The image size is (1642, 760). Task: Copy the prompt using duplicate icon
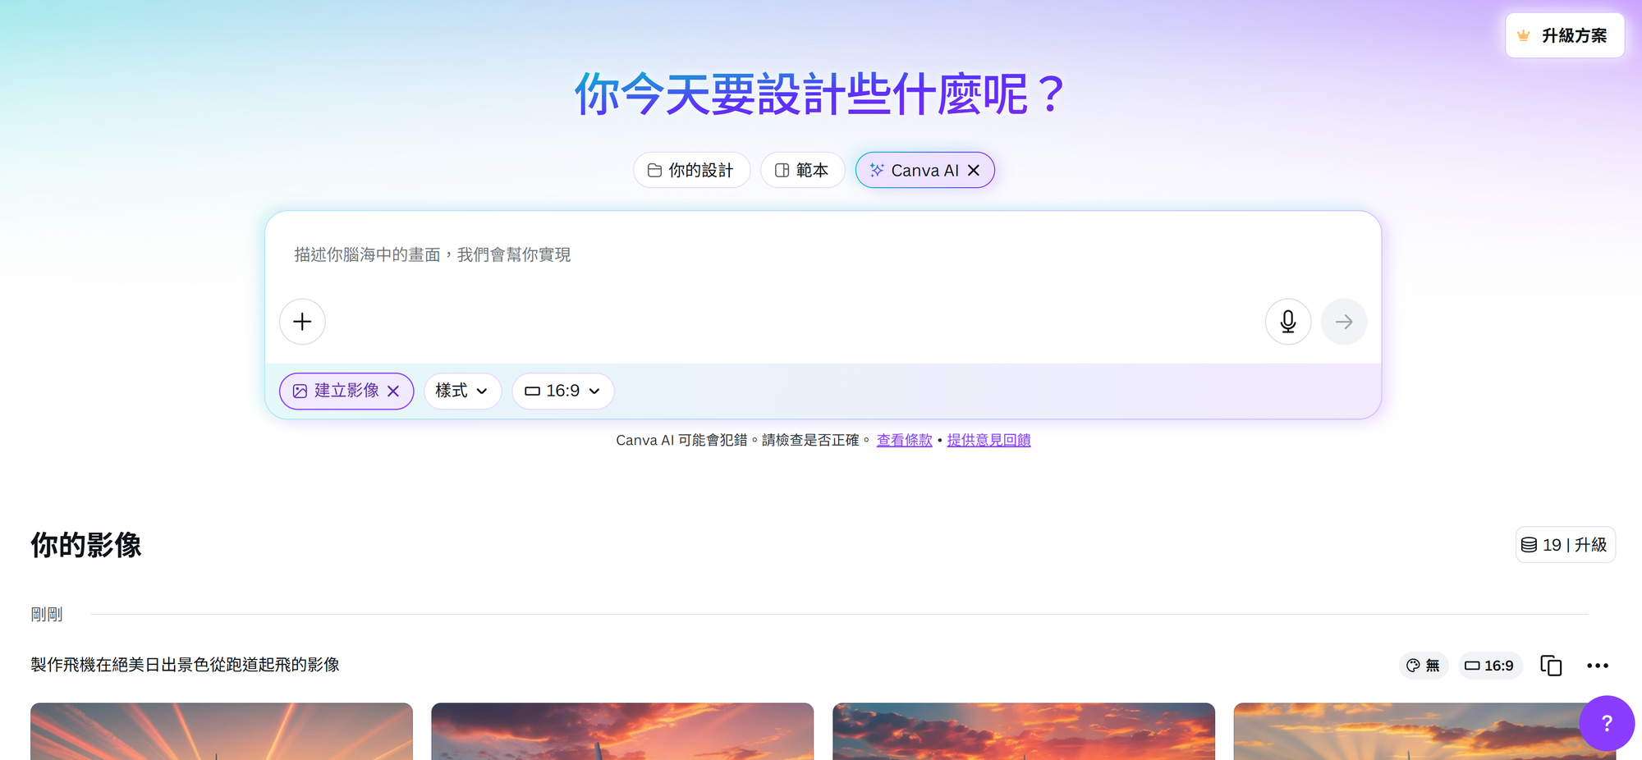(x=1551, y=666)
